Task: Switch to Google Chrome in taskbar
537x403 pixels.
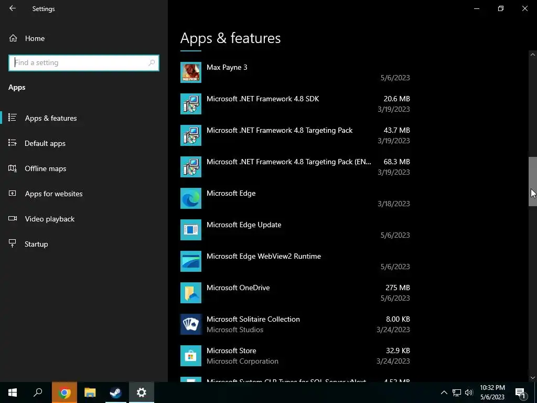Action: pyautogui.click(x=65, y=393)
